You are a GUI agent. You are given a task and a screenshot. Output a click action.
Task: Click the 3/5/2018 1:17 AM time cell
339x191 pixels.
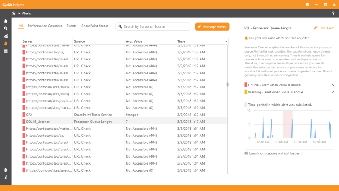pos(191,122)
